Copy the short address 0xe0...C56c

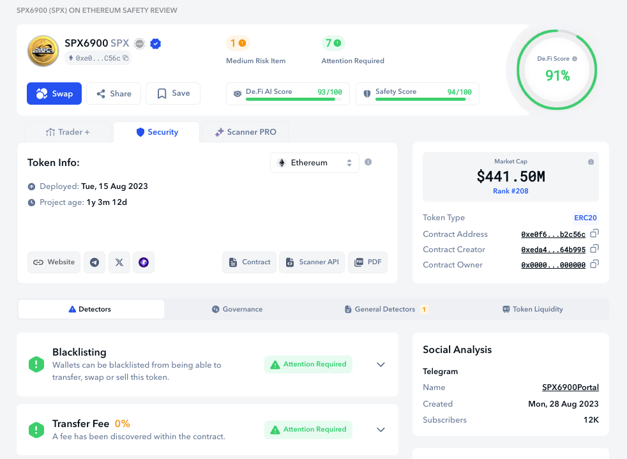126,58
